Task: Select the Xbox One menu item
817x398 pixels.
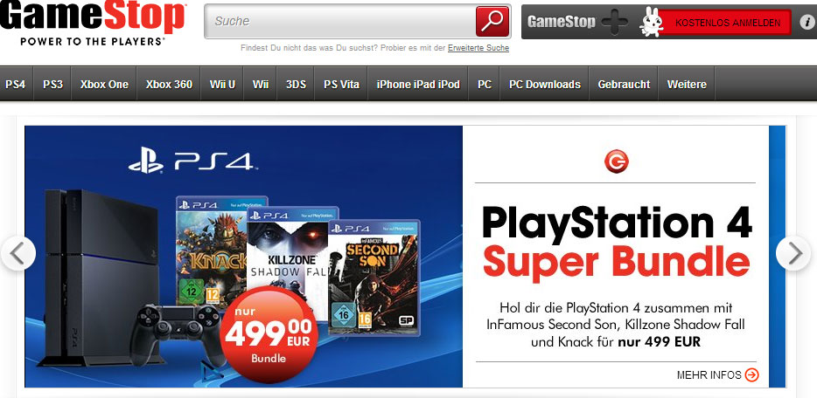Action: [104, 84]
